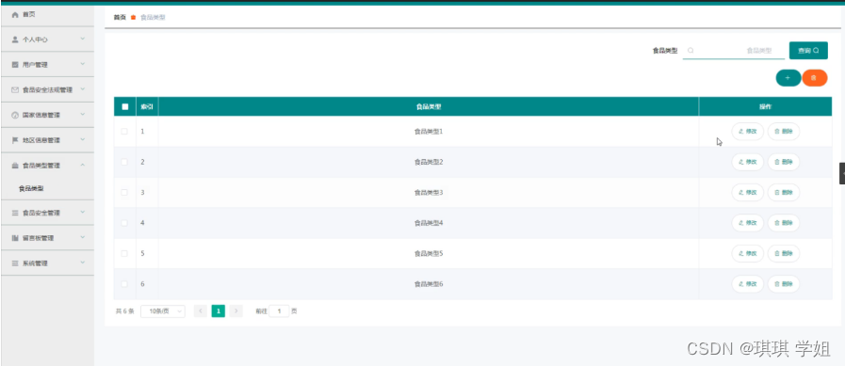Collapse the 食品类型管理 chevron
Image resolution: width=845 pixels, height=366 pixels.
tap(83, 166)
